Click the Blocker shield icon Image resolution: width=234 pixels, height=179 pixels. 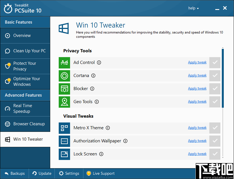point(64,89)
